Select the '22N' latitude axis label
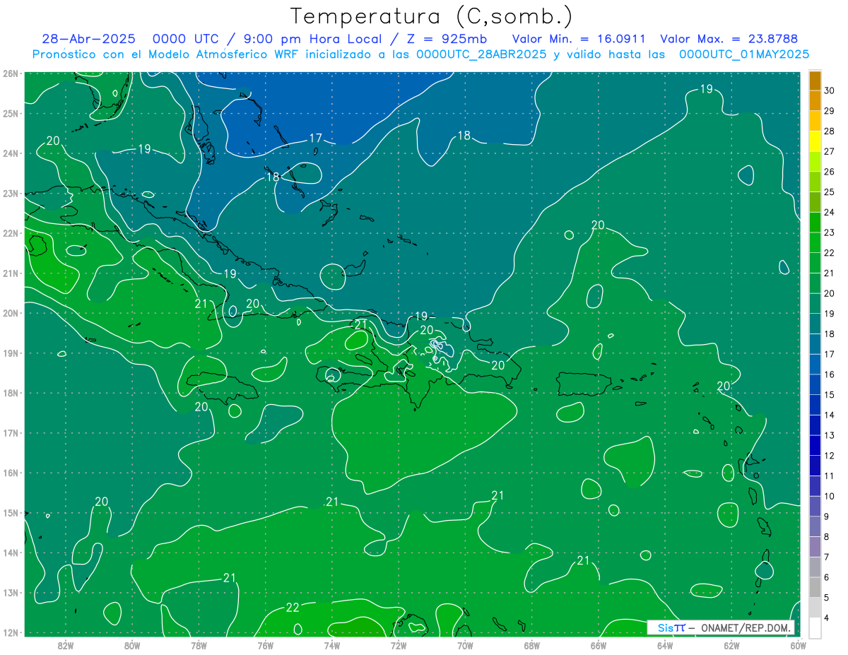This screenshot has width=848, height=655. point(11,233)
